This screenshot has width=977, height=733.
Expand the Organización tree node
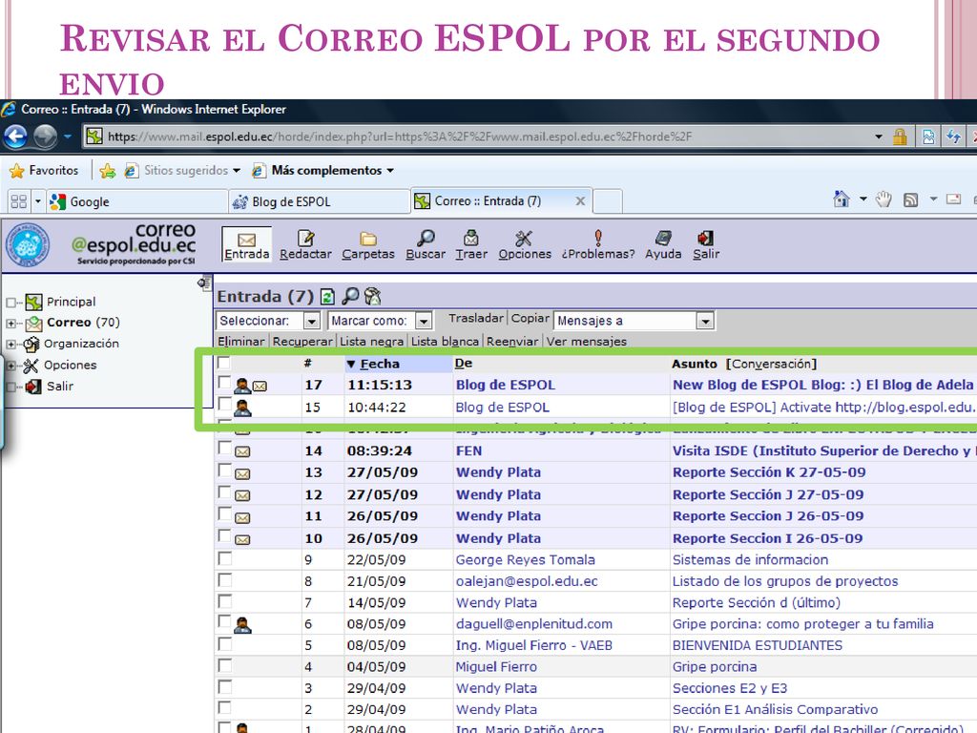click(x=10, y=344)
